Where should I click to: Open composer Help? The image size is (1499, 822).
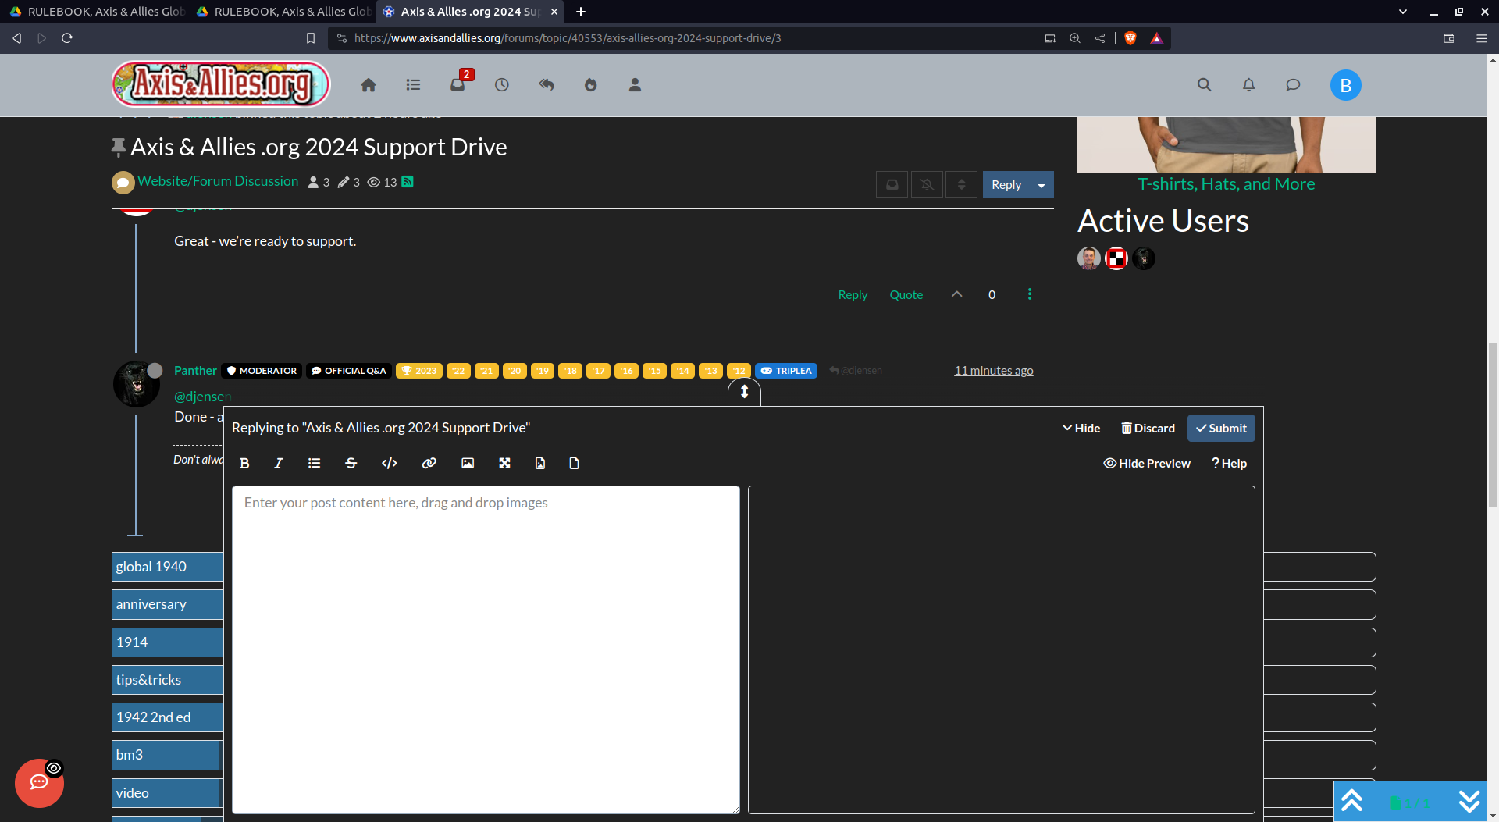click(1229, 464)
